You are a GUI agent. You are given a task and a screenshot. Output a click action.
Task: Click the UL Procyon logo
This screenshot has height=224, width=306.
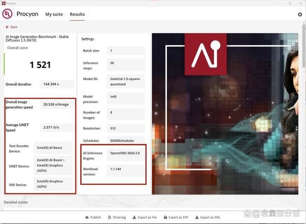[8, 14]
